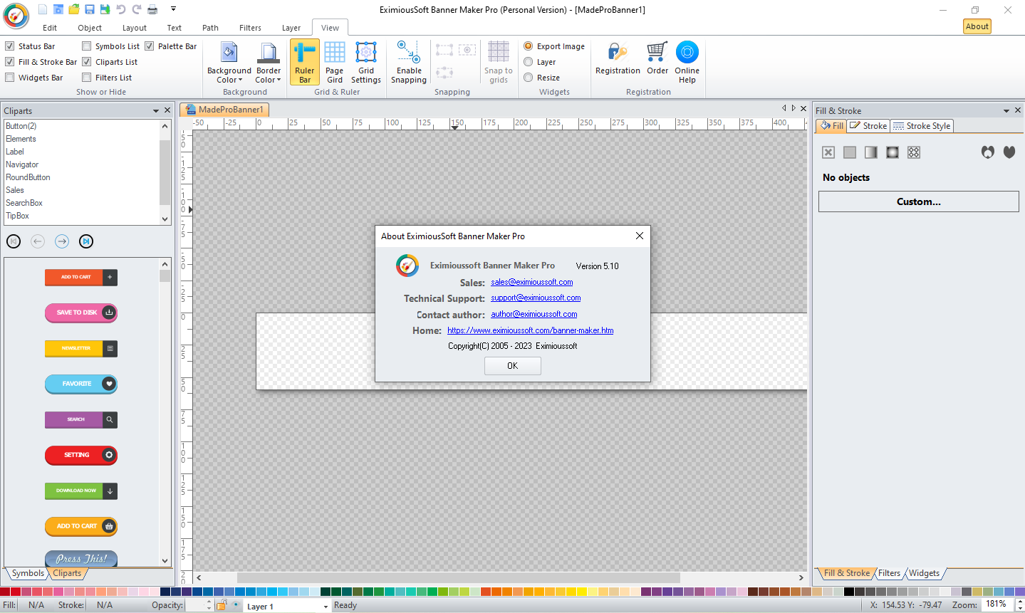The image size is (1025, 613).
Task: Check the Filters List checkbox
Action: tap(87, 78)
